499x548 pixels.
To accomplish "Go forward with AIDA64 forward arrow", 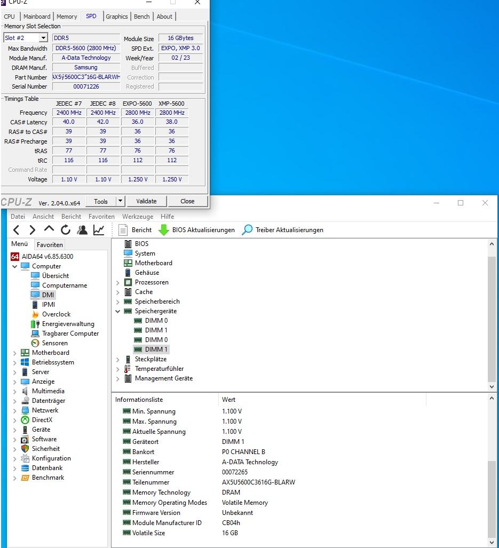I will click(32, 230).
